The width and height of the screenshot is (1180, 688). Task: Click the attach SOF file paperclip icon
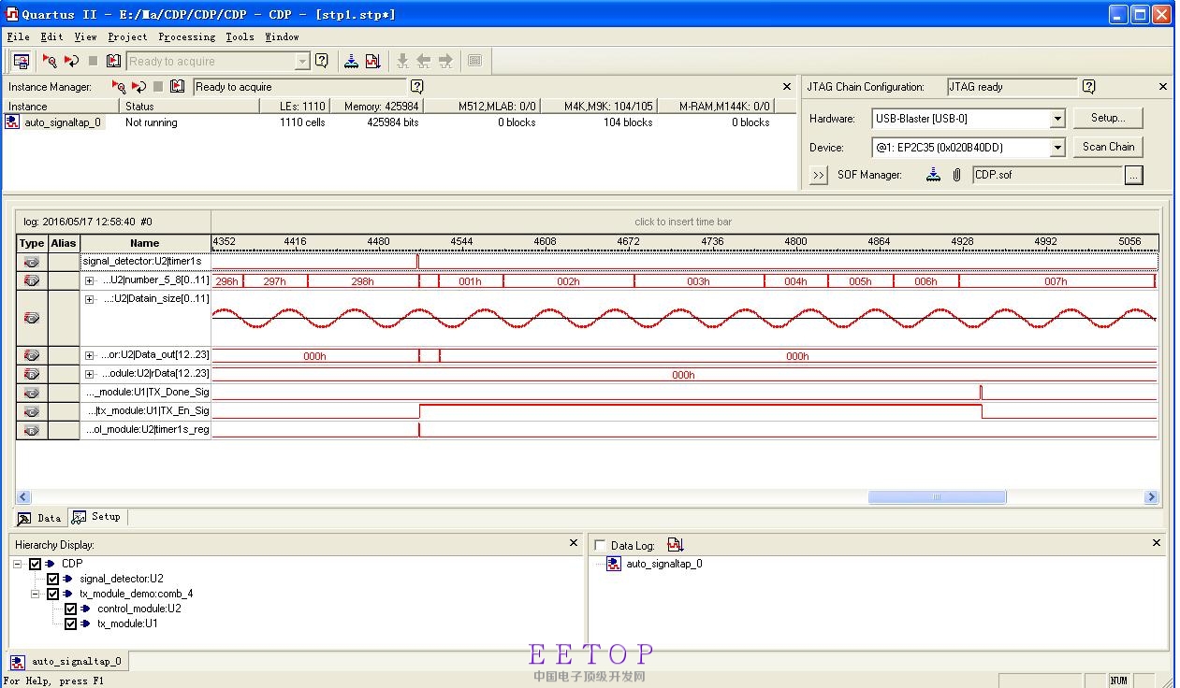(956, 175)
